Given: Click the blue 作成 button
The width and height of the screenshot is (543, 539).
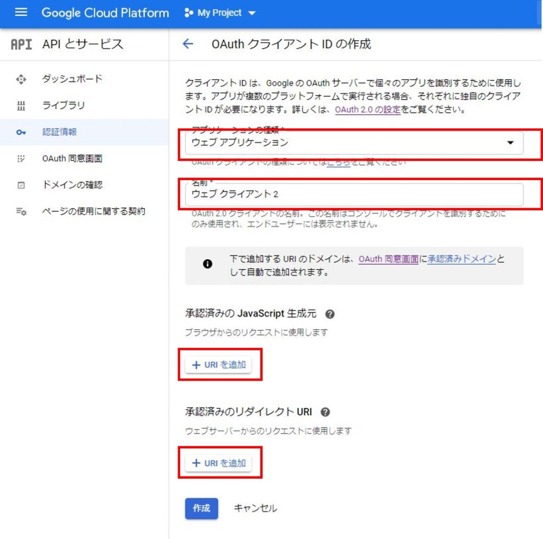Looking at the screenshot, I should (202, 509).
